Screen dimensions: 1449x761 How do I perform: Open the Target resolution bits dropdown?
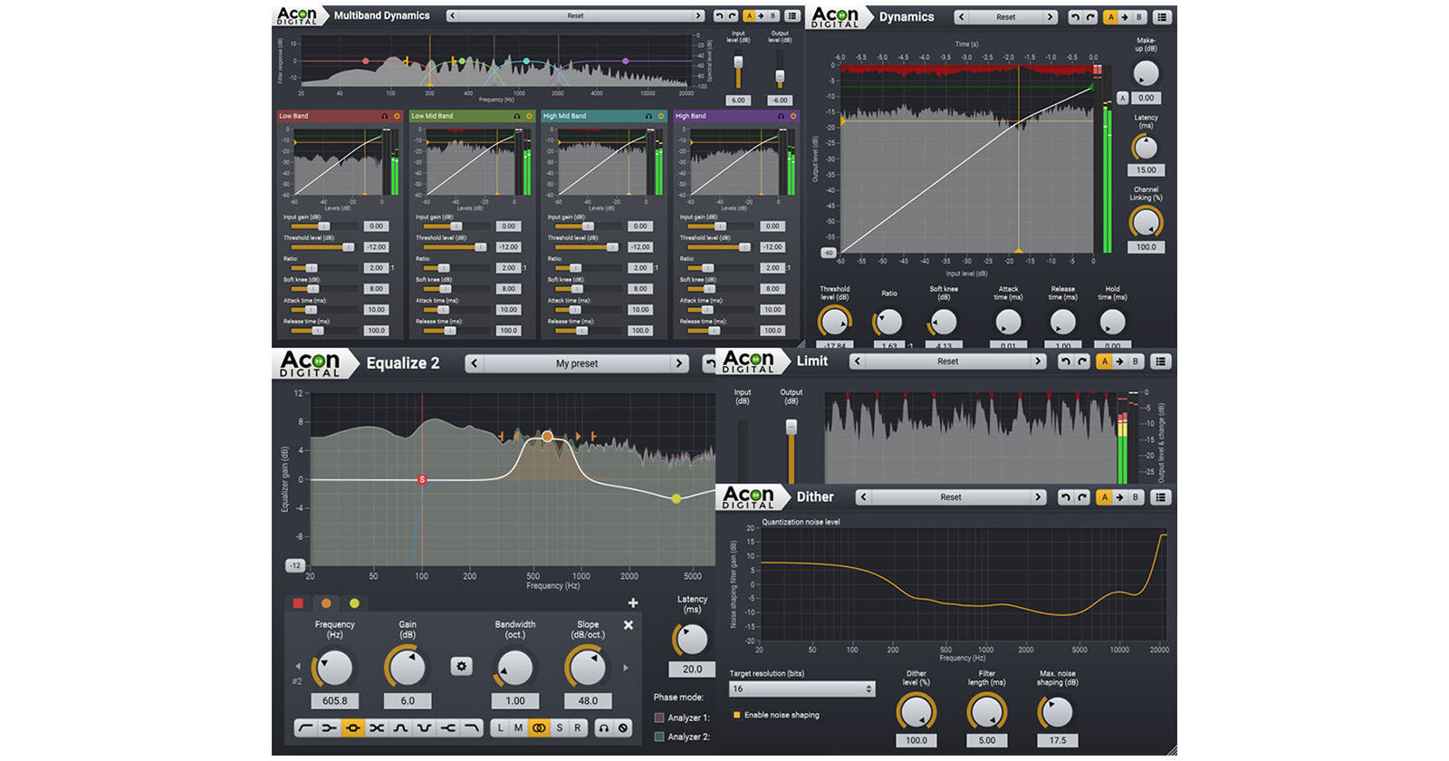coord(802,689)
